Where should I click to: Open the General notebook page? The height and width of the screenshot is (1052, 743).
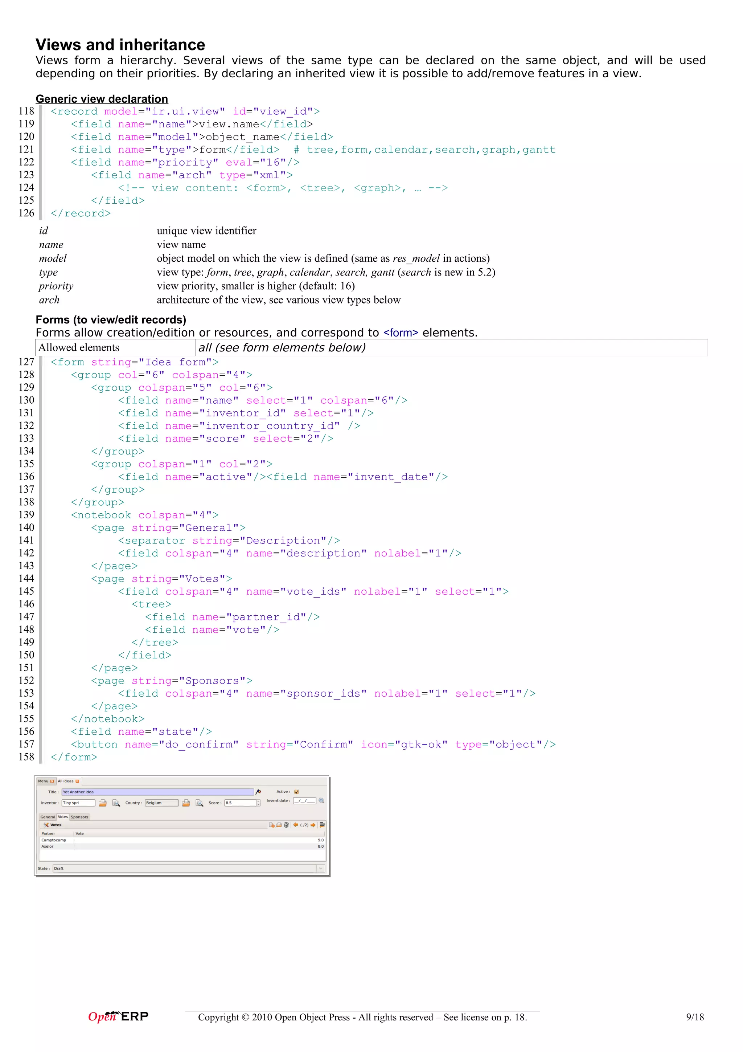pyautogui.click(x=48, y=817)
